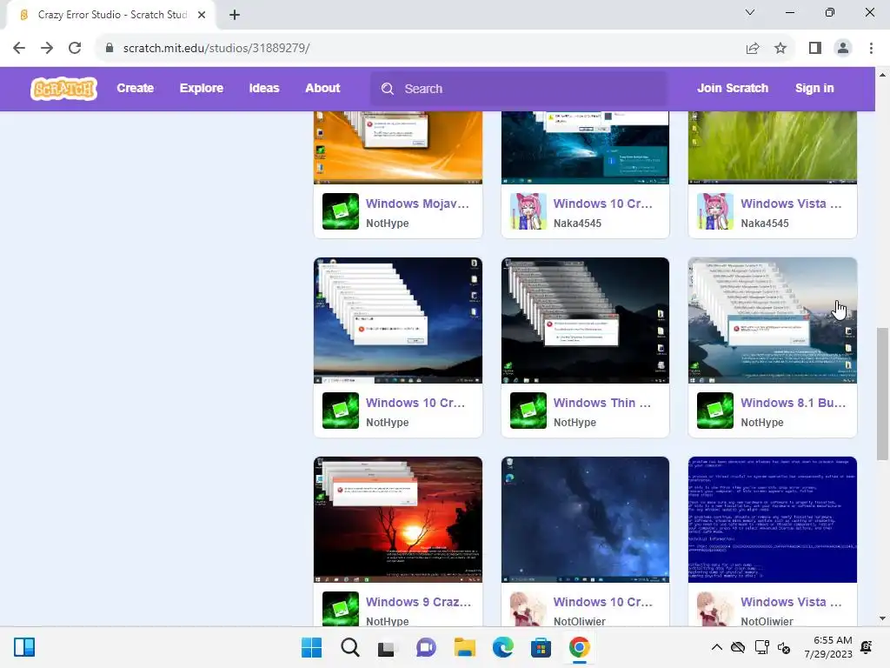
Task: Open Microsoft Store from taskbar
Action: click(x=541, y=647)
